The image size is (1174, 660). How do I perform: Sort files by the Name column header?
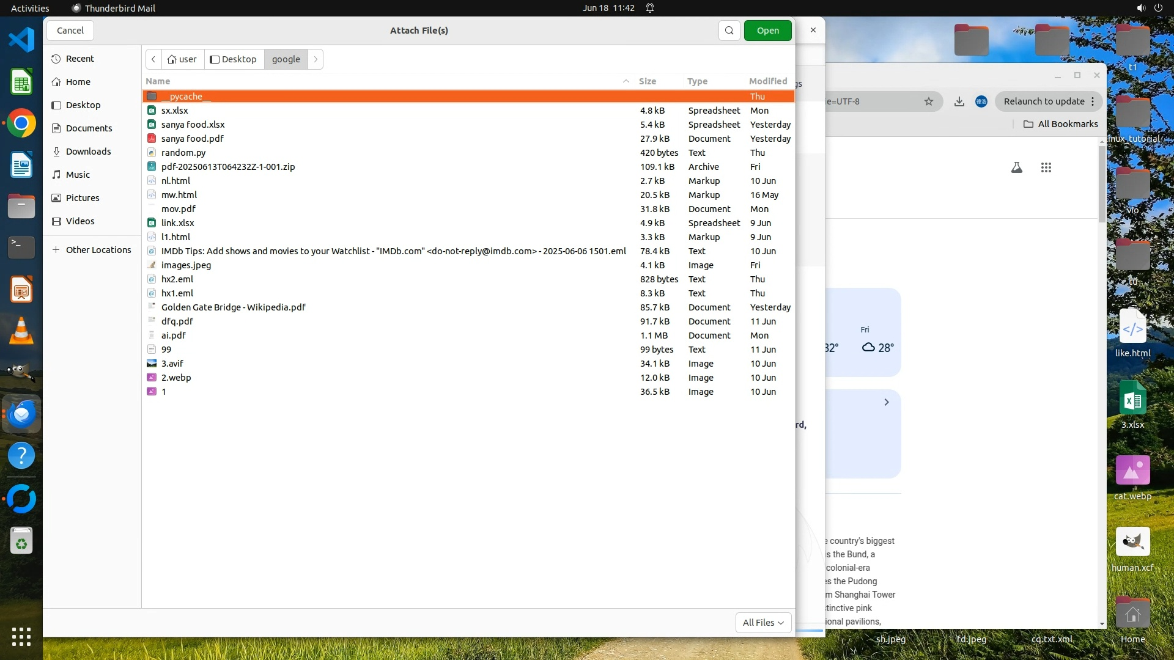(158, 81)
